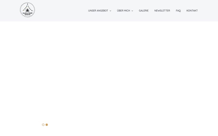
Task: Open the Newsletter page
Action: [162, 11]
